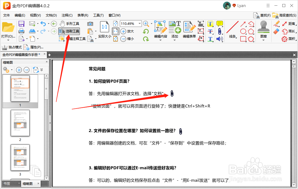The height and width of the screenshot is (189, 298).
Task: Click the Distance (距离) measure tool
Action: coord(289,24)
